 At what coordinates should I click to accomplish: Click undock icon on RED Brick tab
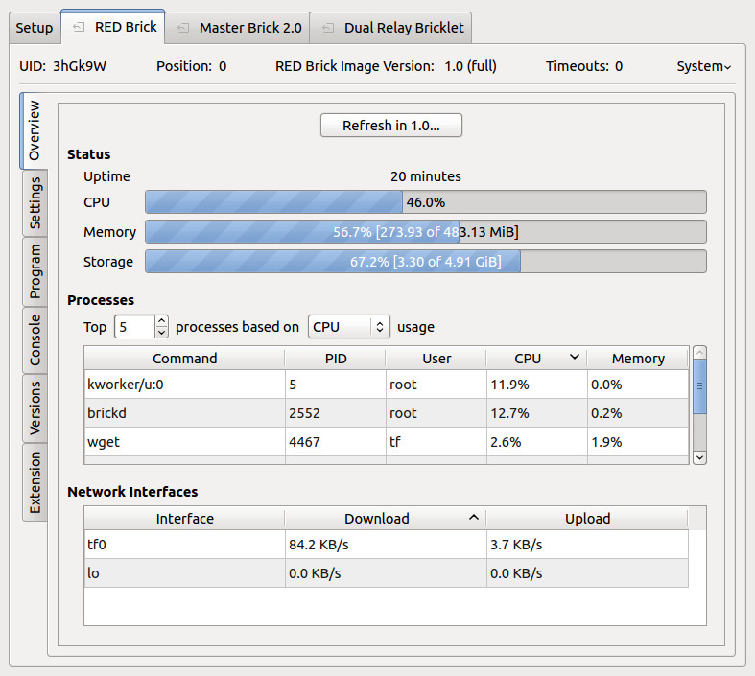coord(79,27)
